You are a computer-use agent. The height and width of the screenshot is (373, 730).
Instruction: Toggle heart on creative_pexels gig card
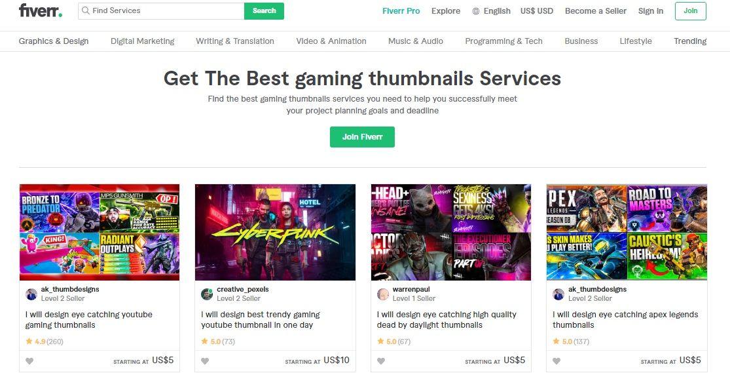[x=205, y=361]
